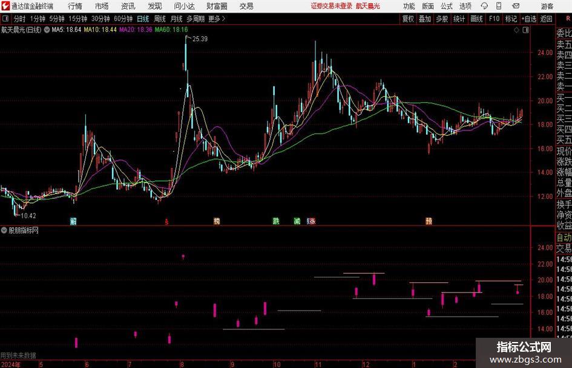Click the 画线 drawing button
Image resolution: width=572 pixels, height=368 pixels.
pyautogui.click(x=477, y=19)
